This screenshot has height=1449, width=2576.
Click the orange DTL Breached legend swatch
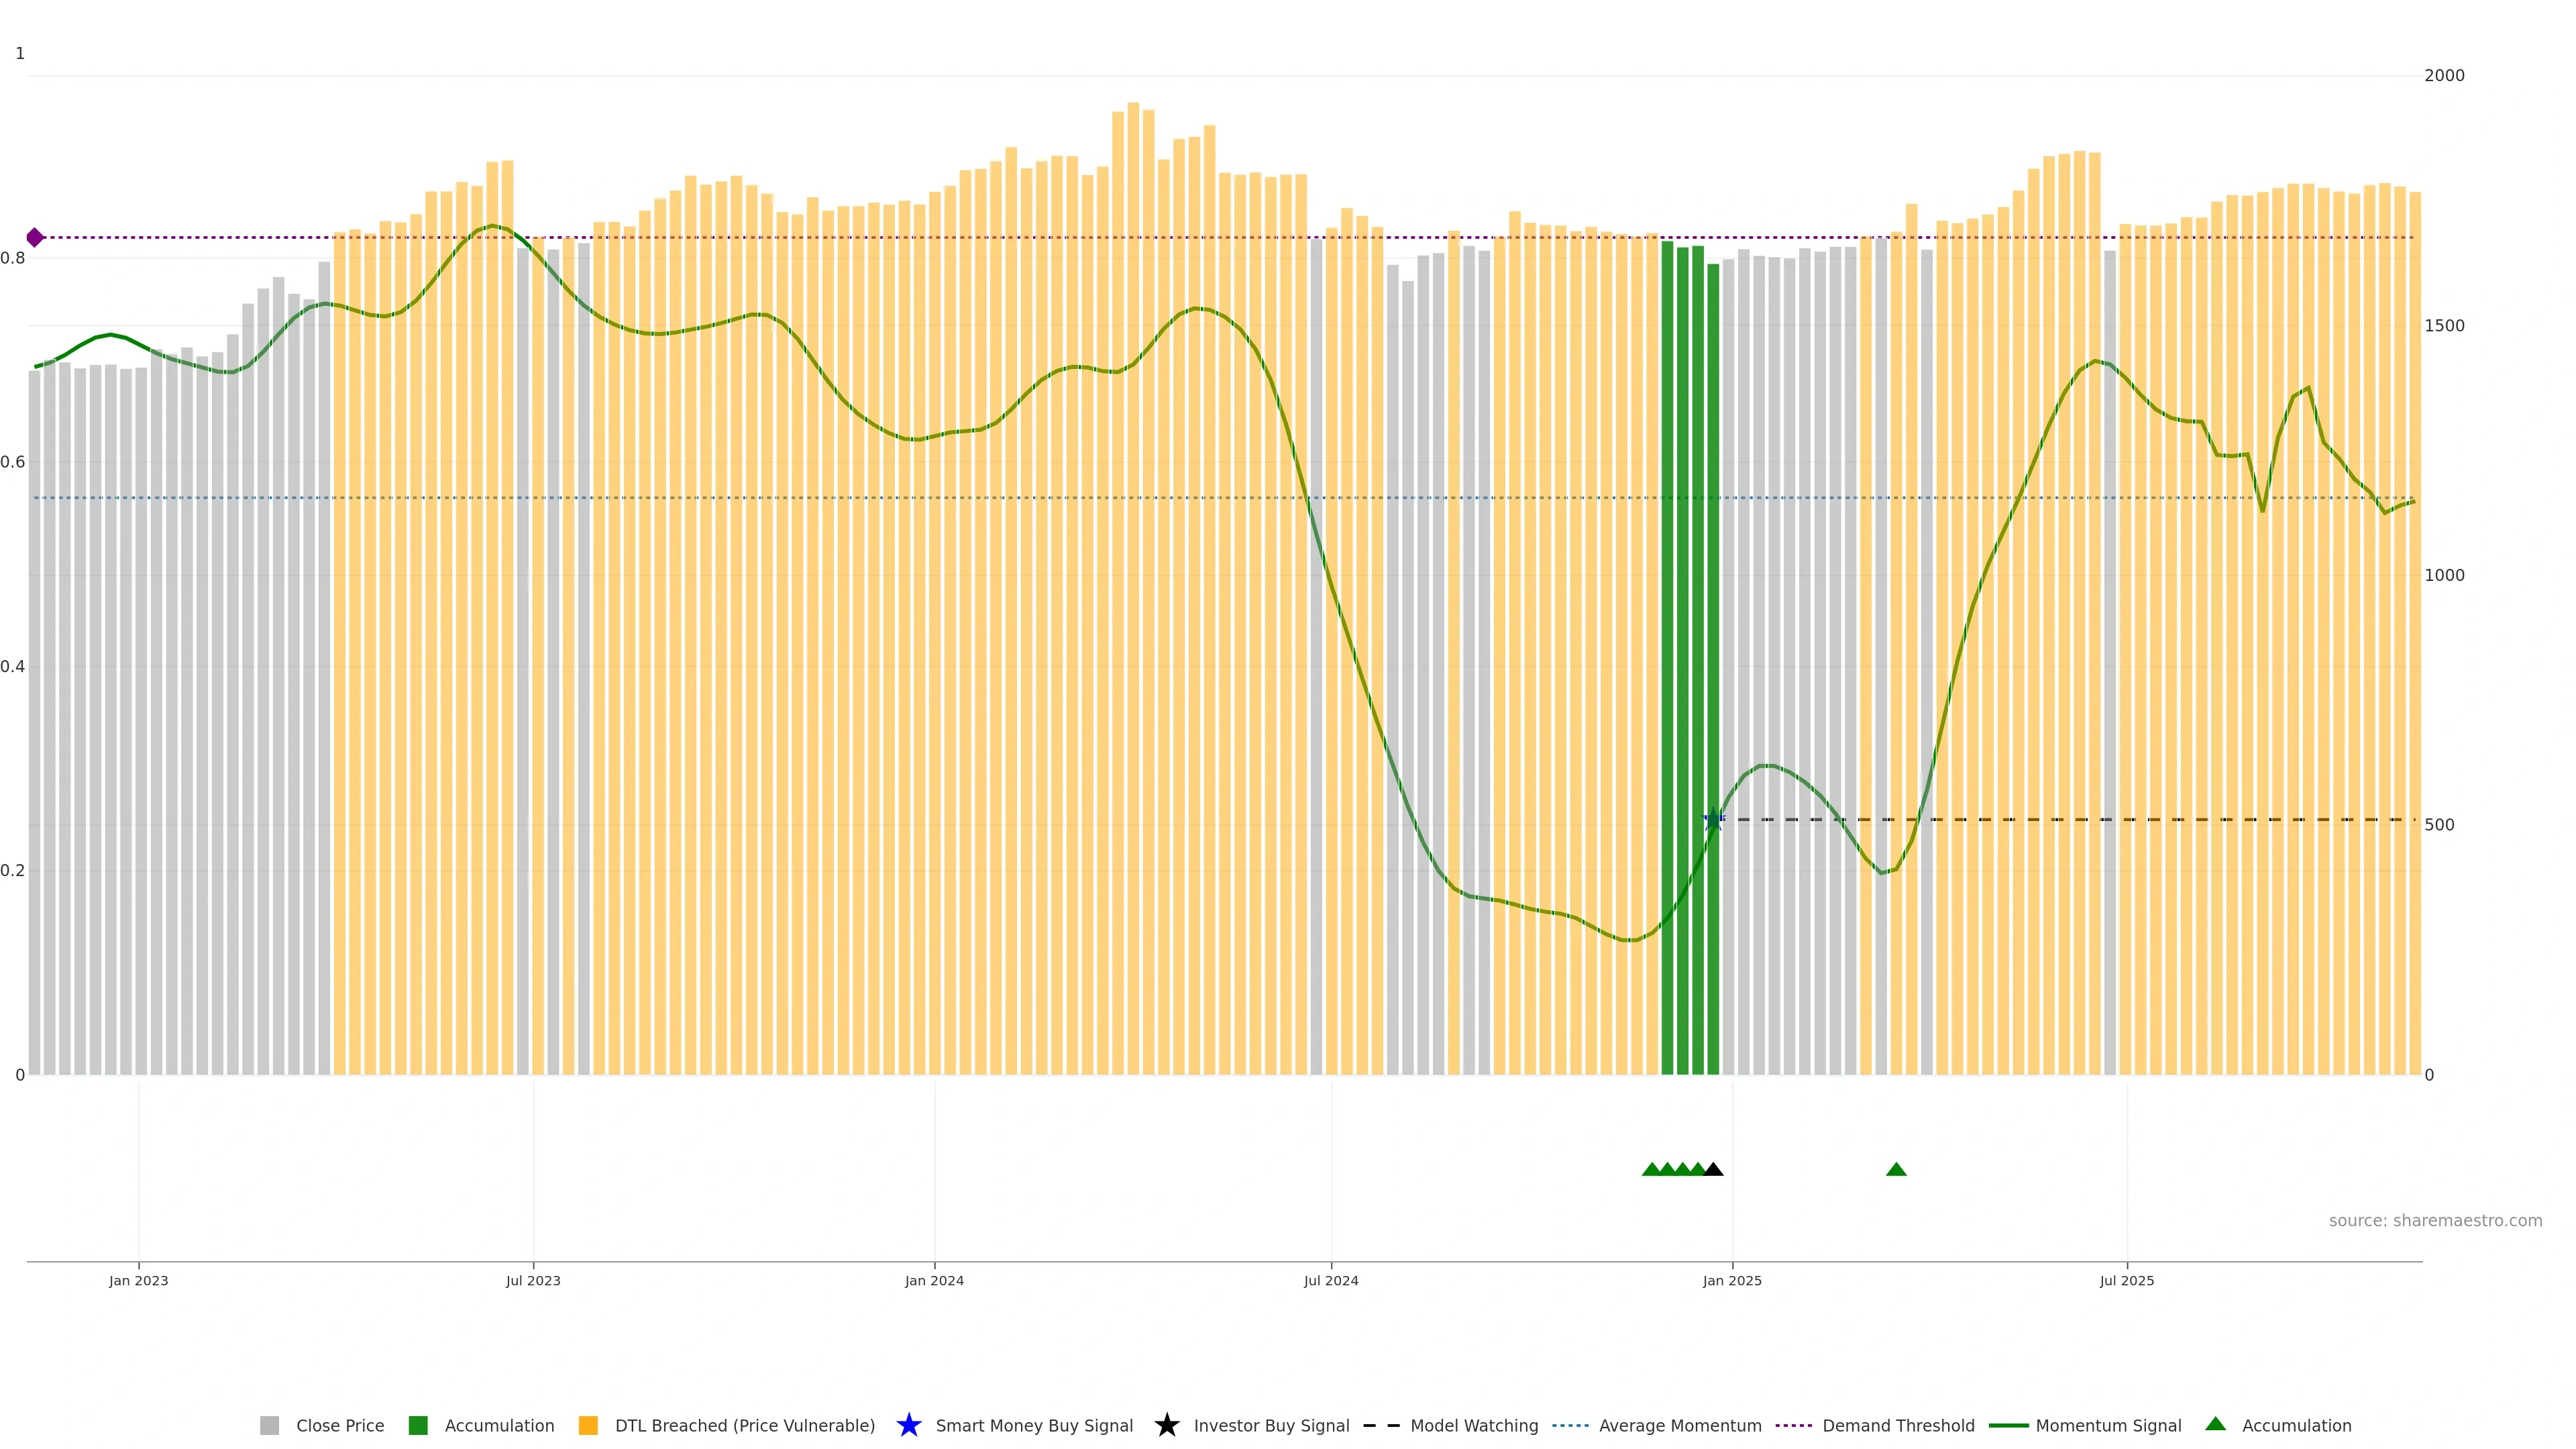pyautogui.click(x=588, y=1426)
